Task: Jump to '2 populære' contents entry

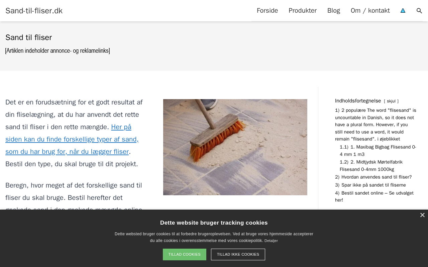Action: 376,124
